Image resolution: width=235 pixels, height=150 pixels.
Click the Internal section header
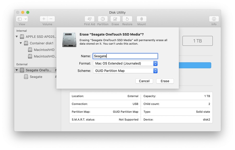pos(22,31)
